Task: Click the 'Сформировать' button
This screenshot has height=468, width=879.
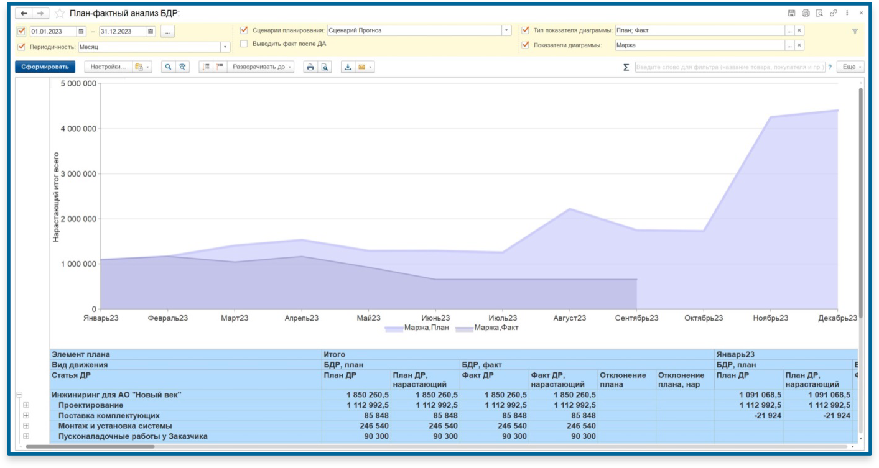Action: coord(45,67)
